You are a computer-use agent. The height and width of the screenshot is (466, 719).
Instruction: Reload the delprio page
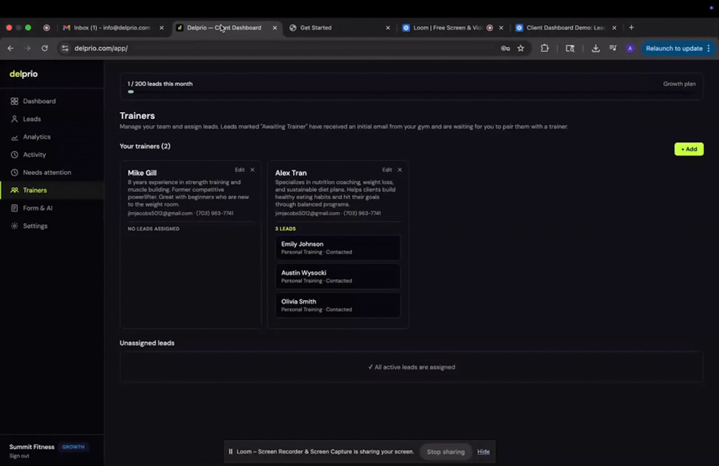pyautogui.click(x=44, y=48)
